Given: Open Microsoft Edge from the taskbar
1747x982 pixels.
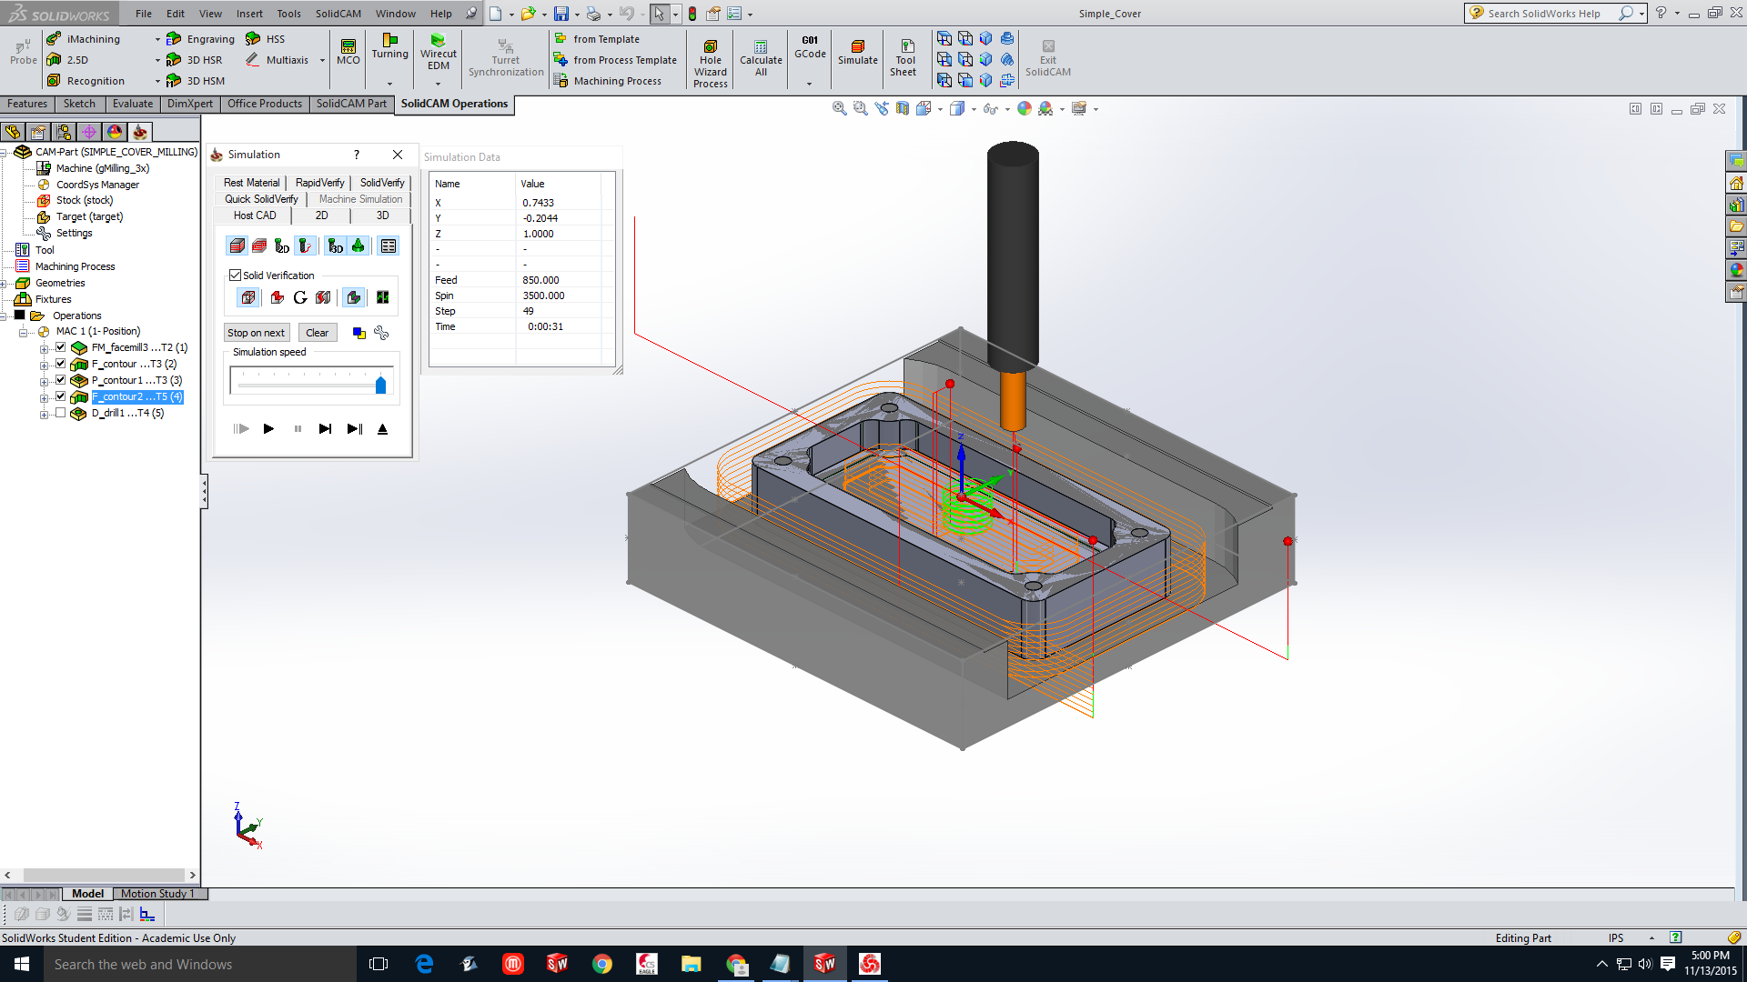Looking at the screenshot, I should pyautogui.click(x=424, y=964).
